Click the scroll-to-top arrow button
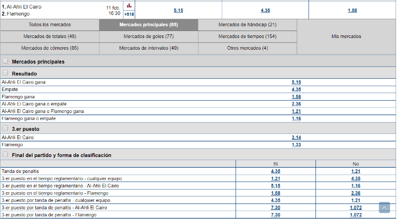 (384, 207)
